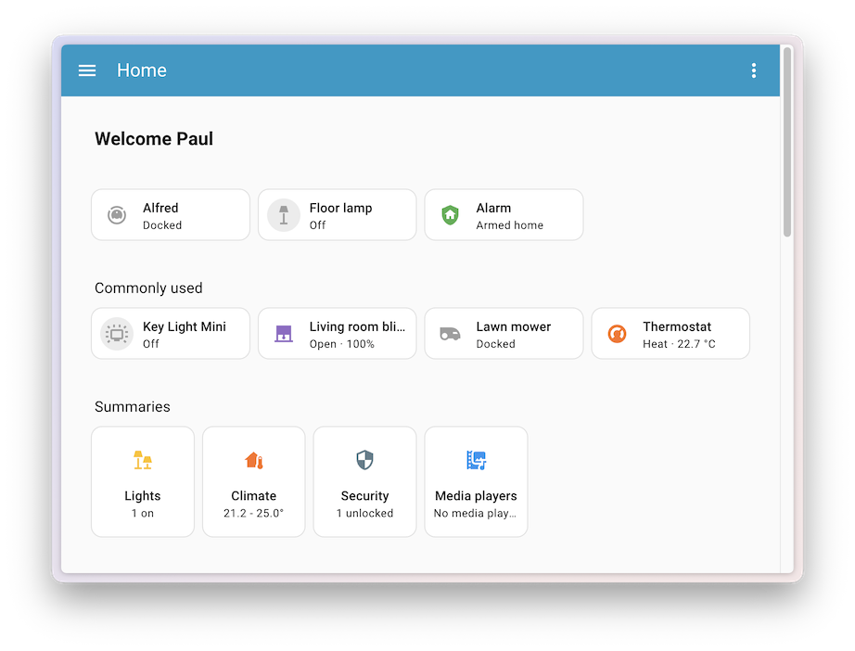Click the Media players icon
The width and height of the screenshot is (855, 651).
tap(476, 460)
